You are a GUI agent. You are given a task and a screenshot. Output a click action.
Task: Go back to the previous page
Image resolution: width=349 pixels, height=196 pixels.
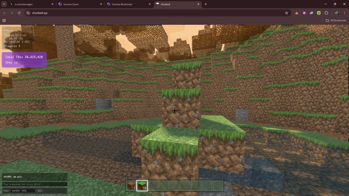point(4,13)
